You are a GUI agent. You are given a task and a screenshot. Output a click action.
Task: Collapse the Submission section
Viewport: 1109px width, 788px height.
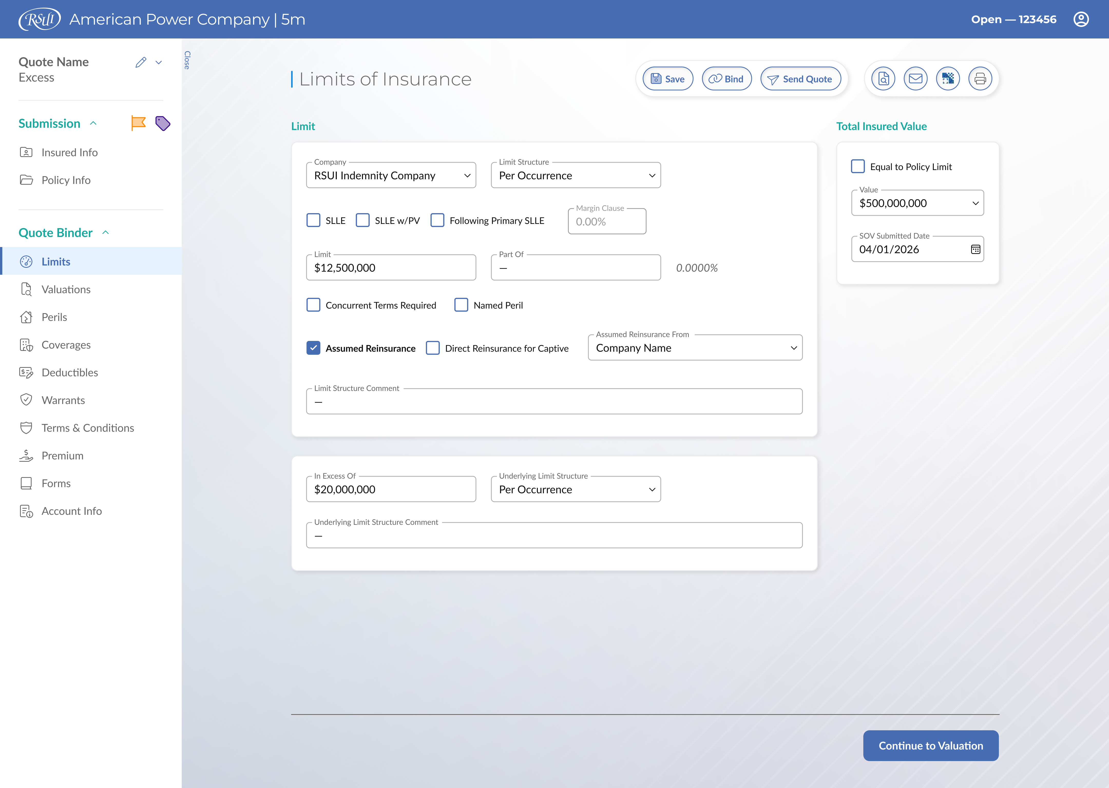point(93,123)
